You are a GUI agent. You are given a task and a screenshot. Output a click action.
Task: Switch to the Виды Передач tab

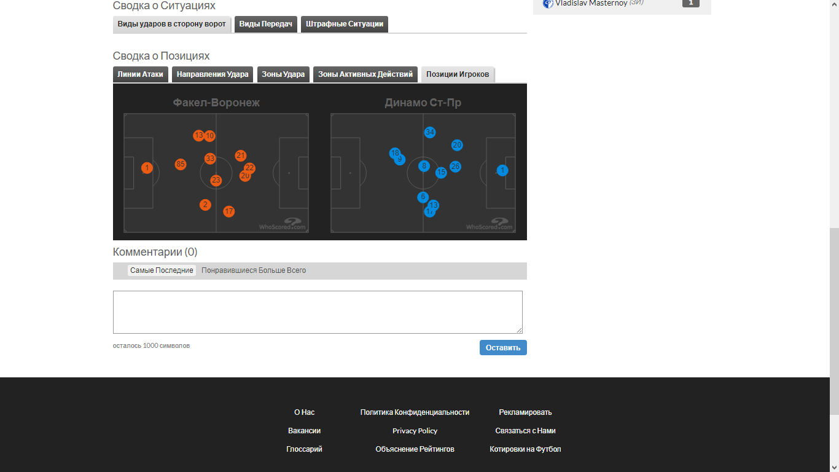pos(265,24)
